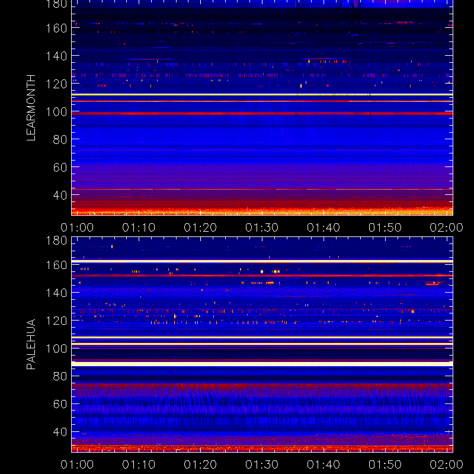Select the 01:50 time label under the Learmonth plot

385,228
